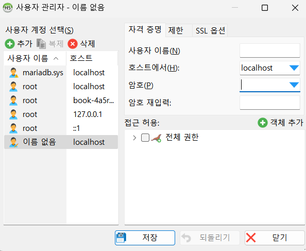The width and height of the screenshot is (306, 251).
Task: Click localhost host of 이름 없음 row
Action: [x=89, y=142]
